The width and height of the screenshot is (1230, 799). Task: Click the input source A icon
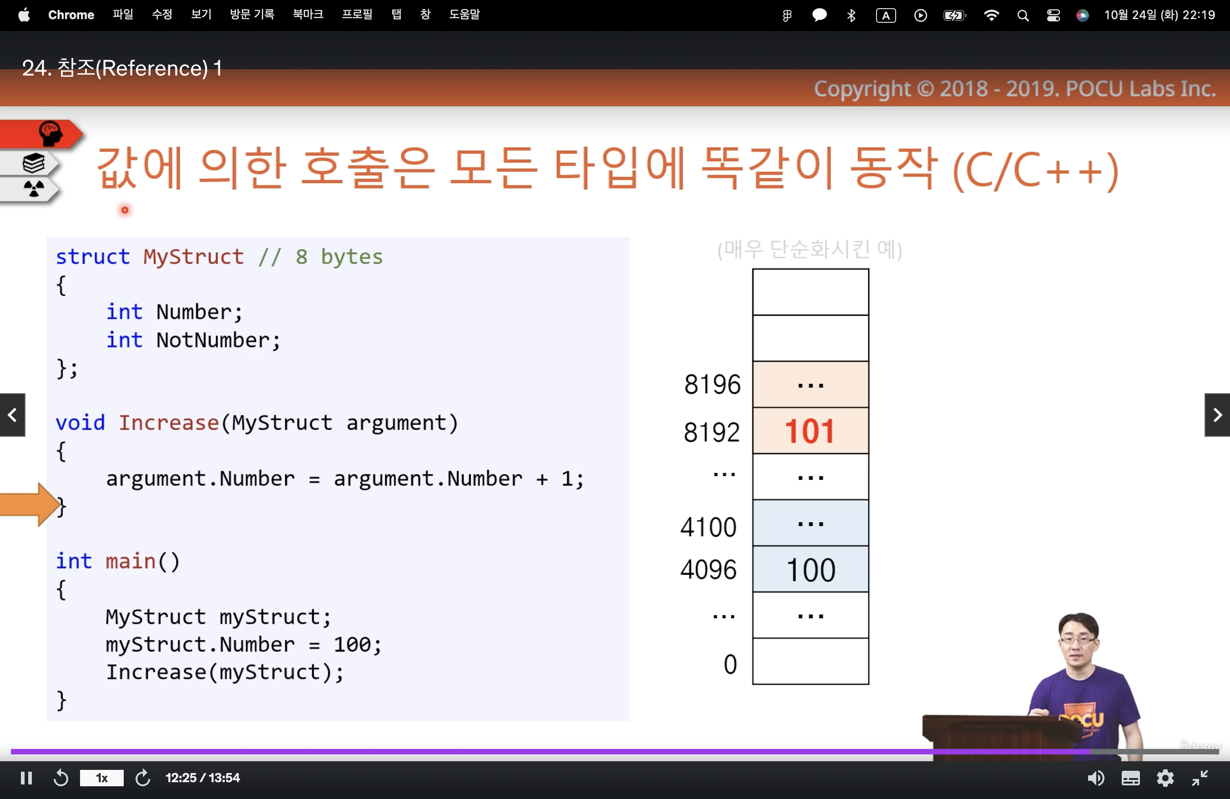[885, 15]
